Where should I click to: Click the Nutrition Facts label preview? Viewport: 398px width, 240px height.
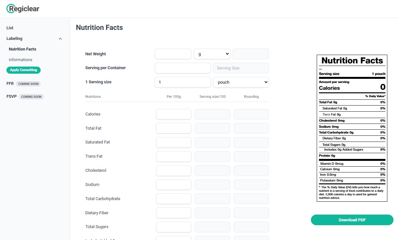(352, 128)
